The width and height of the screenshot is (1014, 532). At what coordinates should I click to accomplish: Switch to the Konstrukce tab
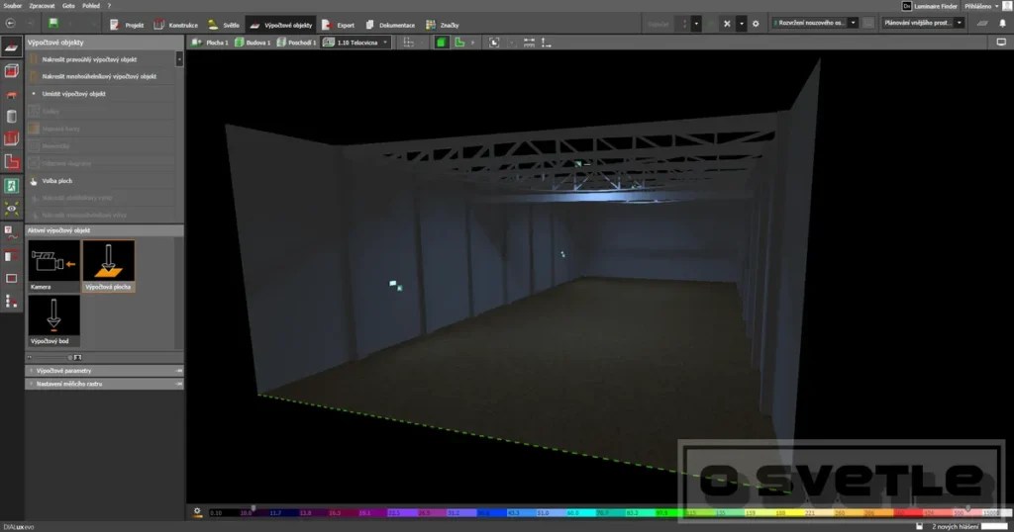point(176,25)
